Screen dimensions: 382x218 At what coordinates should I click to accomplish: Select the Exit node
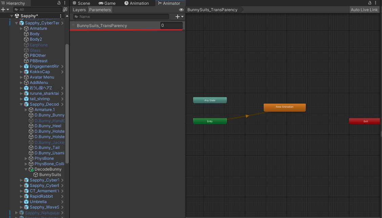pyautogui.click(x=365, y=121)
